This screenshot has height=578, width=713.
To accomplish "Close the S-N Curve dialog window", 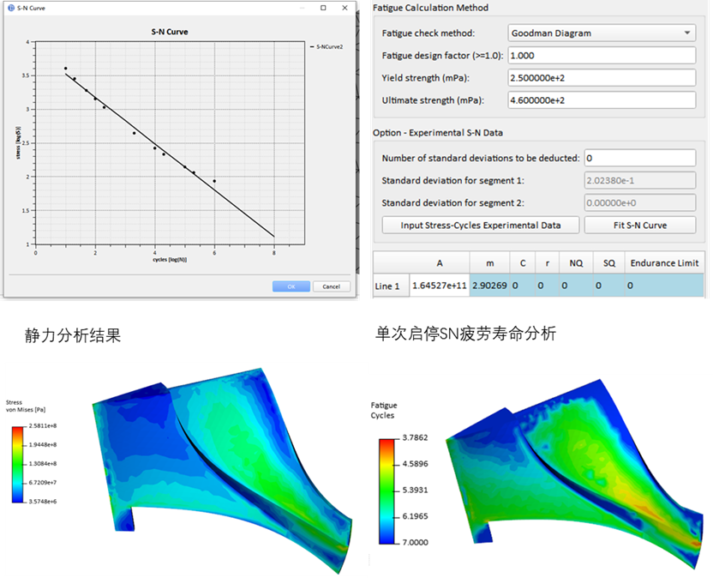I will click(x=346, y=8).
